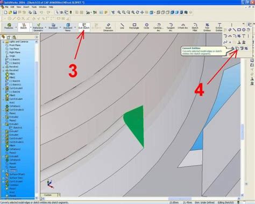Open the dropdown arrow beside Standard Views
255x204 pixels.
click(75, 27)
